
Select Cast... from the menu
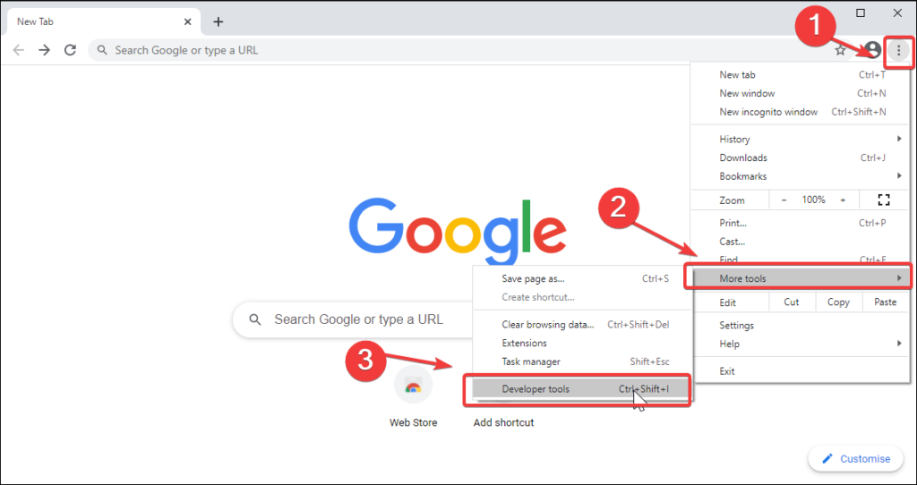click(x=800, y=242)
